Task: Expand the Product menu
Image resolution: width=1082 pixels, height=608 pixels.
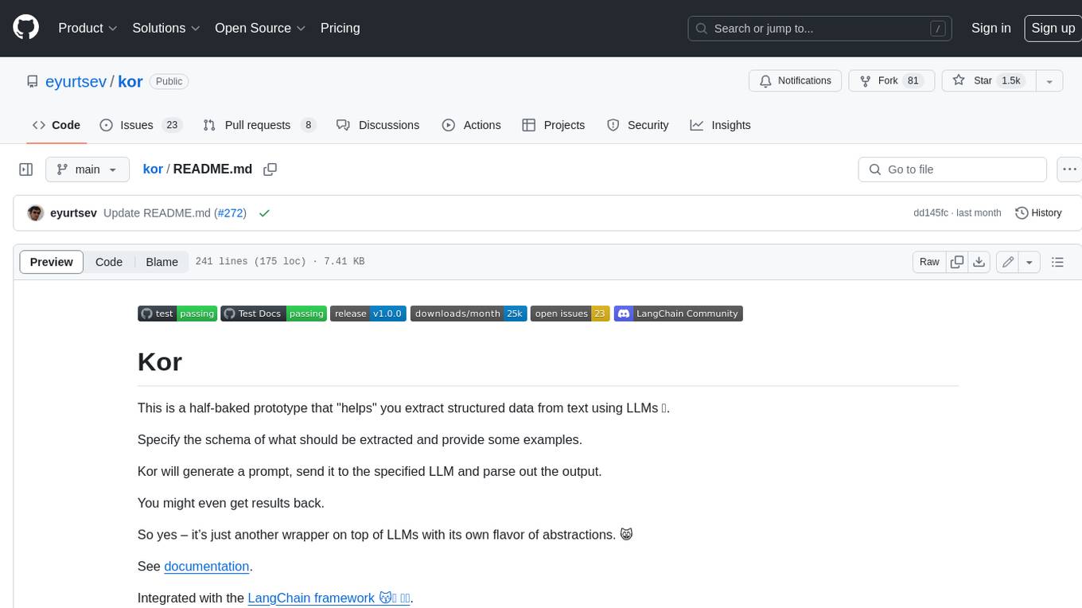Action: click(88, 28)
